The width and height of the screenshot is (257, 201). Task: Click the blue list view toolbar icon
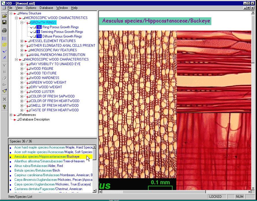point(4,38)
